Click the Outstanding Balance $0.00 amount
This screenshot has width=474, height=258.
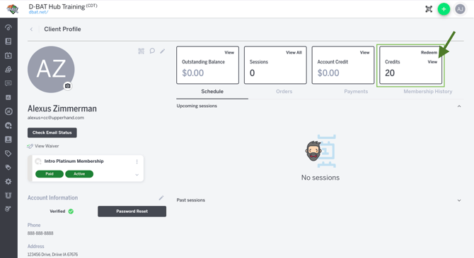pos(193,73)
